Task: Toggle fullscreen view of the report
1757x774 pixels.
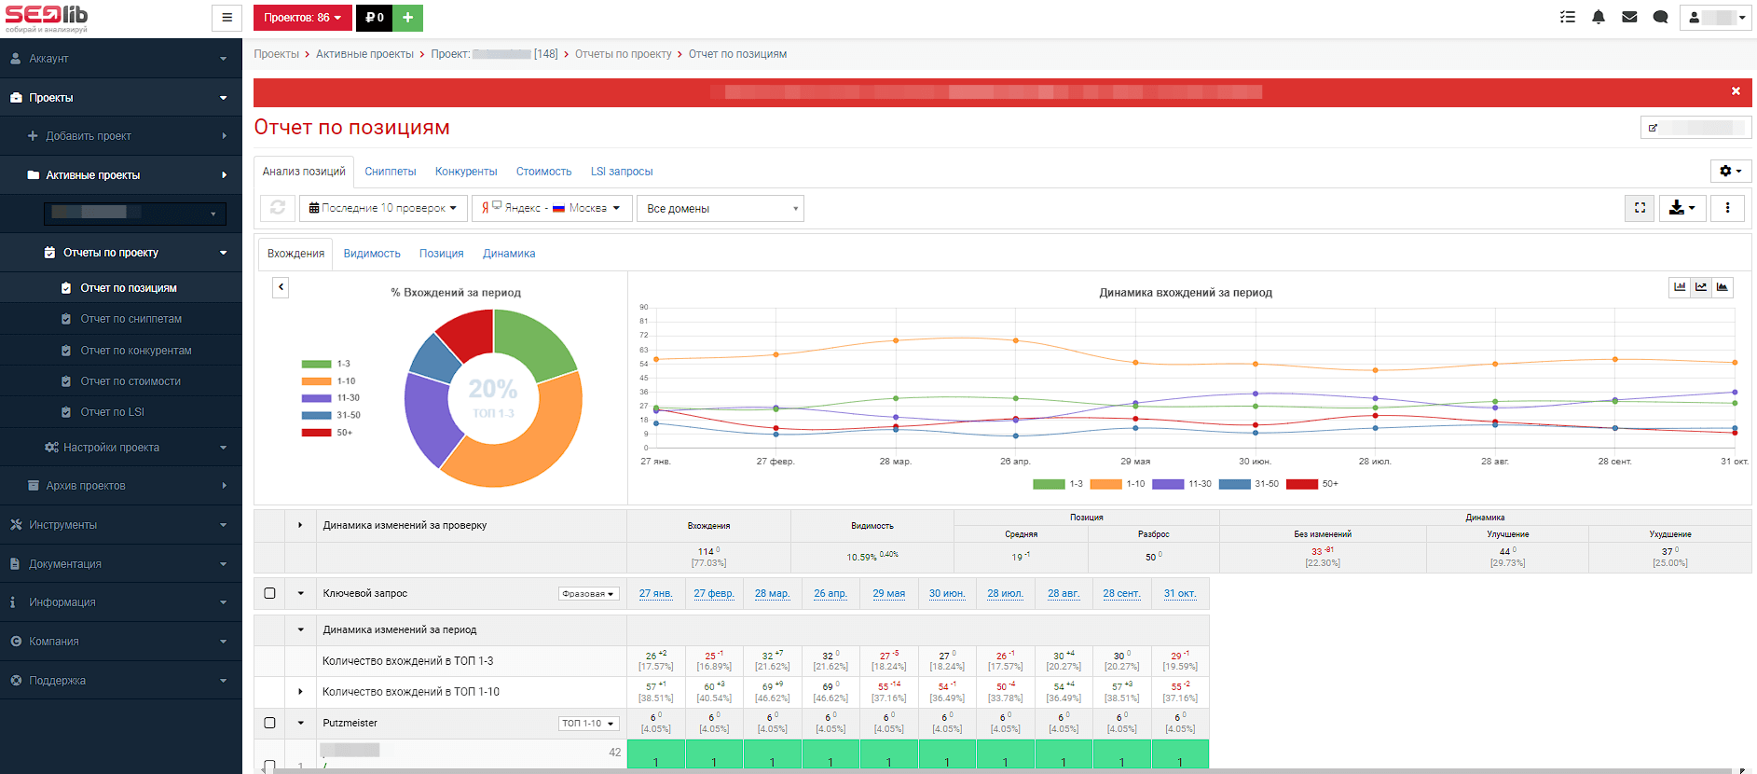Action: pyautogui.click(x=1640, y=208)
